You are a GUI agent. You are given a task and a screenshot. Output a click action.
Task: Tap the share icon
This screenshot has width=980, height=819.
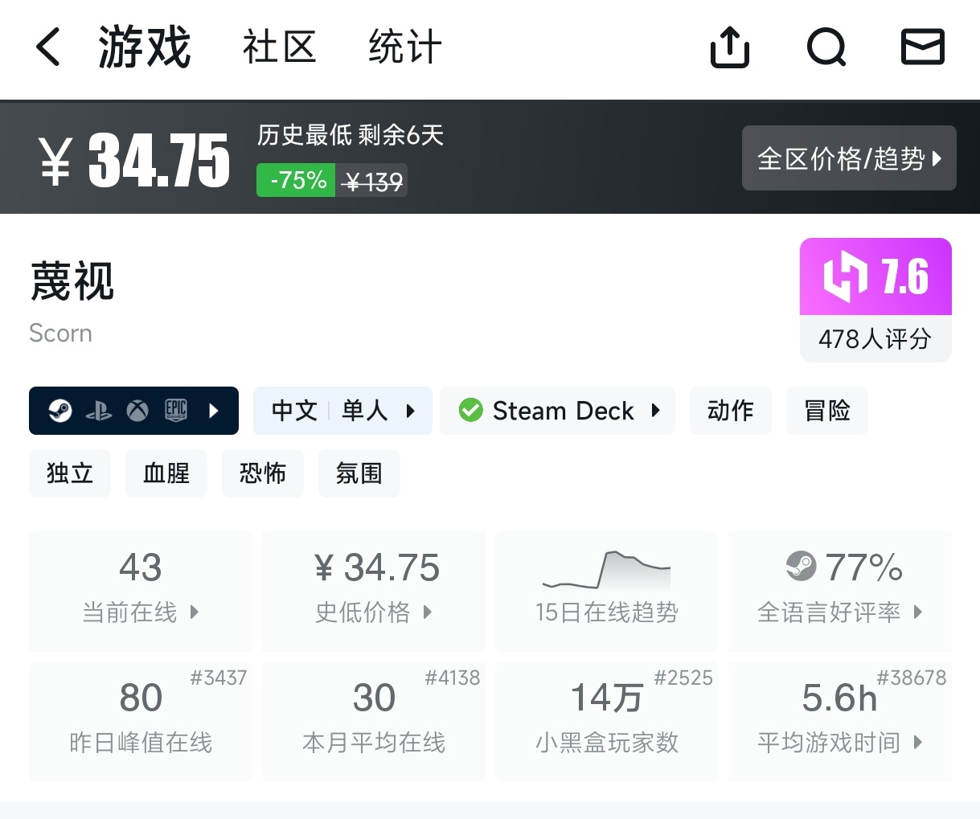pos(730,47)
